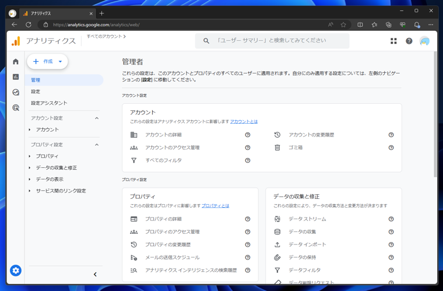Open the Home icon in left rail
The image size is (443, 291).
(16, 61)
